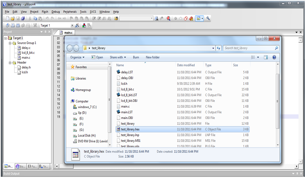Click the Kill all breakpoints icon

click(x=191, y=18)
